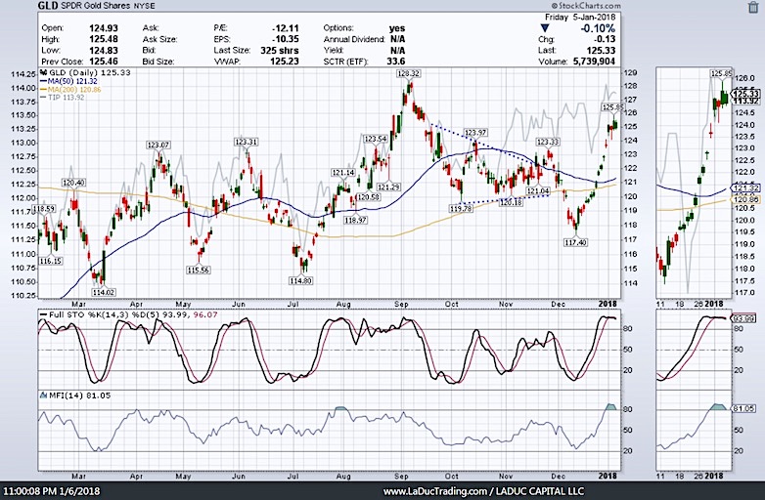Click the 119.78 price label
Image resolution: width=765 pixels, height=500 pixels.
pos(461,208)
